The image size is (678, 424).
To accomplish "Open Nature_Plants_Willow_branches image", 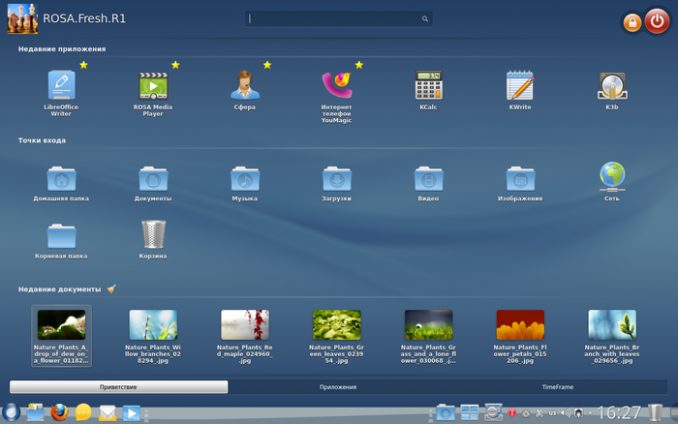I will [x=153, y=324].
